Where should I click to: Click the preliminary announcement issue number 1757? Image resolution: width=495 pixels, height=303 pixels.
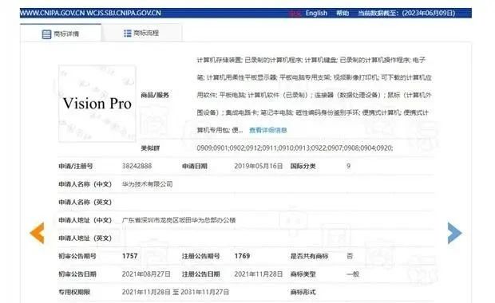[130, 256]
